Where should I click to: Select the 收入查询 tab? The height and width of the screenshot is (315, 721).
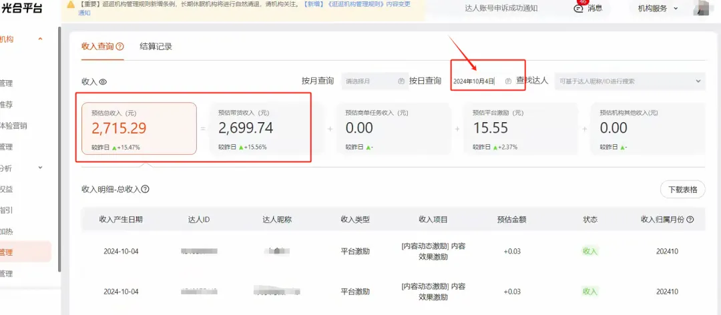tap(97, 47)
